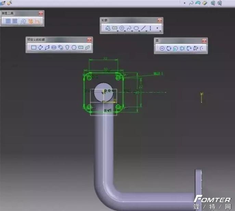Close the Circle toolbar
Screen dimensions: 235x211
(204, 41)
